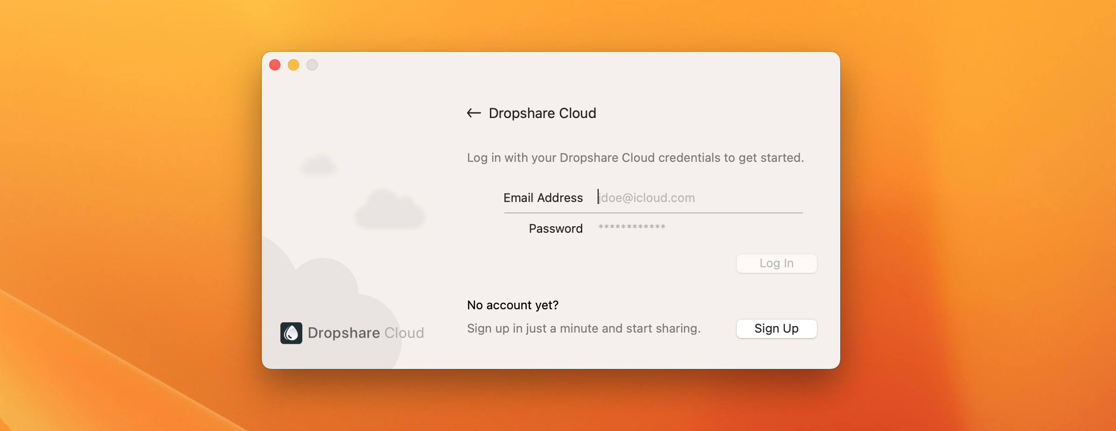Image resolution: width=1116 pixels, height=431 pixels.
Task: Click the medium cloud illustration
Action: (390, 211)
